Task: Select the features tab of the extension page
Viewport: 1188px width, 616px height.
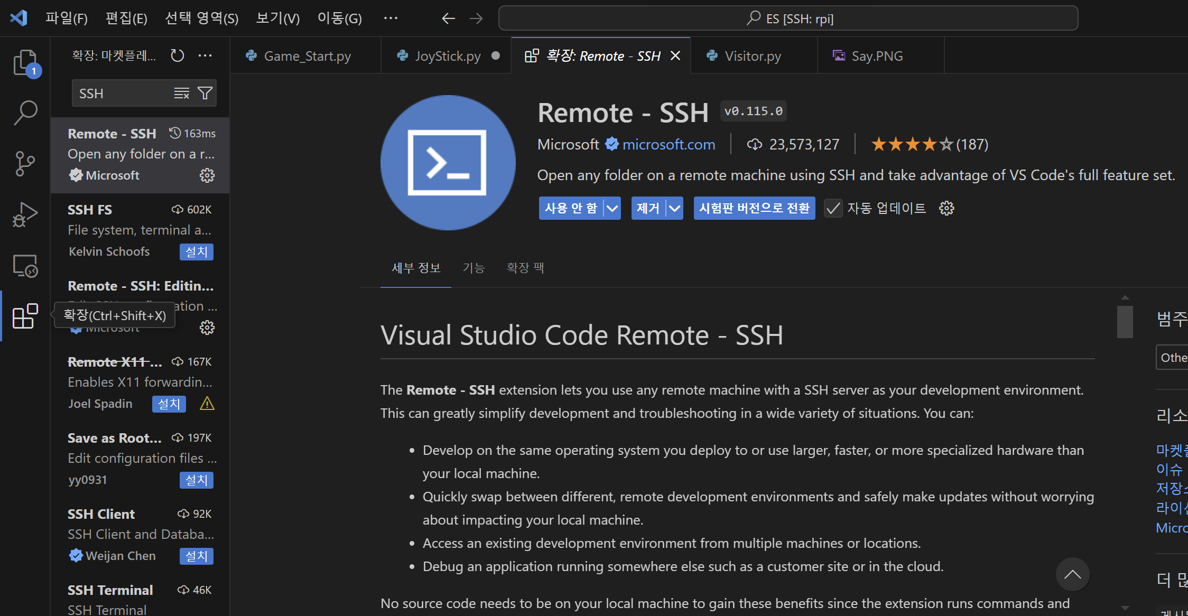Action: [474, 268]
